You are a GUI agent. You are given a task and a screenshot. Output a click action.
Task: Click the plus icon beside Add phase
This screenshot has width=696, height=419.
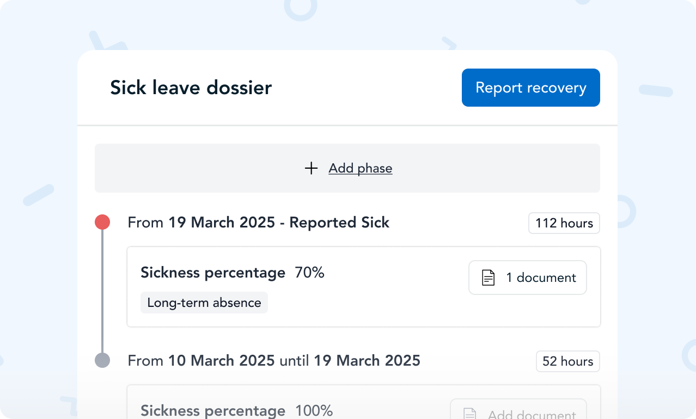pyautogui.click(x=311, y=168)
